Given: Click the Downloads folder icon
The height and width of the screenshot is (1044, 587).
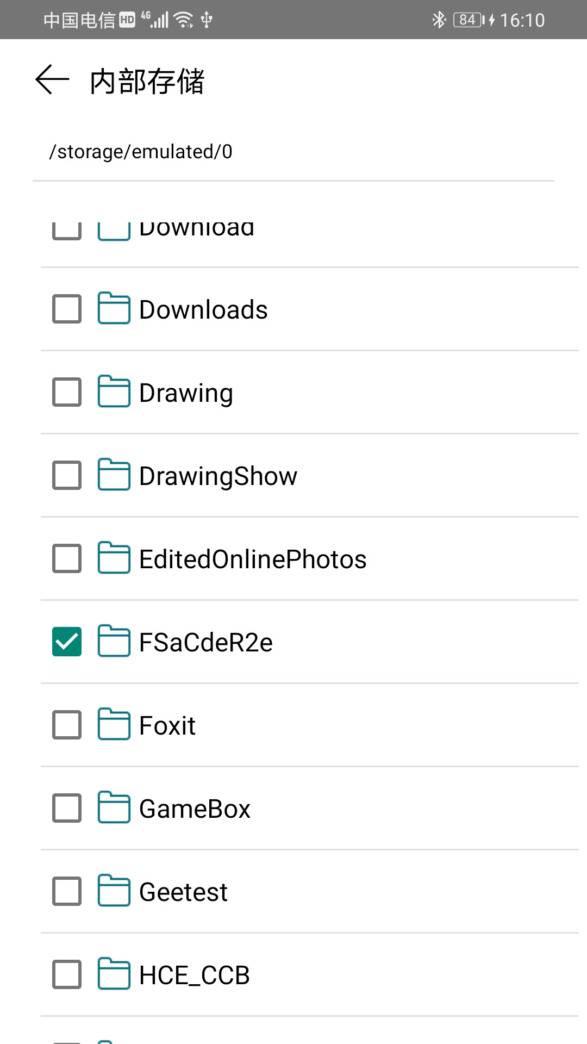Looking at the screenshot, I should (x=114, y=309).
